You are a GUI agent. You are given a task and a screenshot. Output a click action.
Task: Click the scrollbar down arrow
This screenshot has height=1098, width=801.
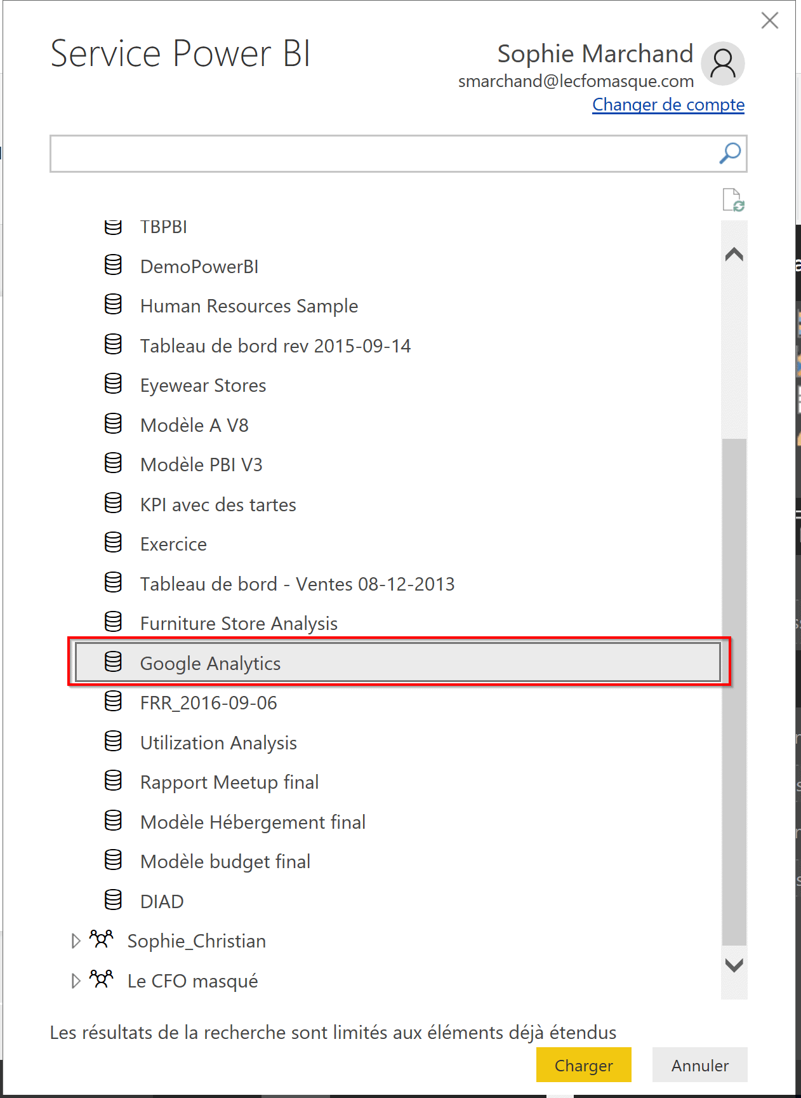tap(734, 965)
